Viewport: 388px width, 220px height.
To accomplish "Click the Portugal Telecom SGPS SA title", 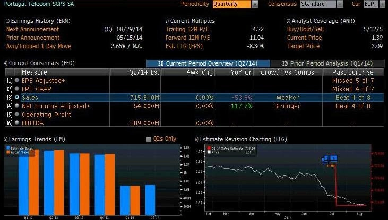I will 39,4.
